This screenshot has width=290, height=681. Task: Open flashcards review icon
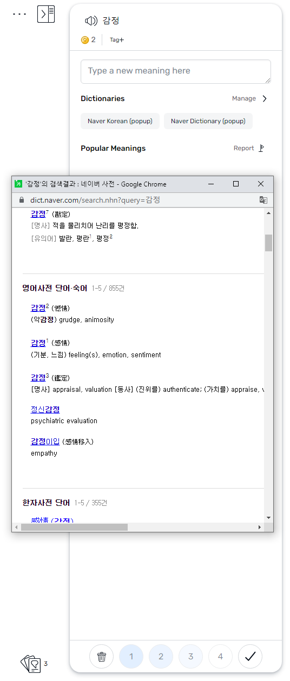tap(30, 663)
